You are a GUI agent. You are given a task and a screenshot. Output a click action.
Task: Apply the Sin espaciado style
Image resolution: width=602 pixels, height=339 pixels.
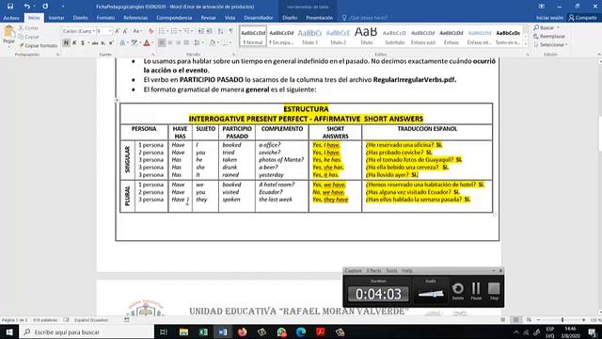(281, 37)
